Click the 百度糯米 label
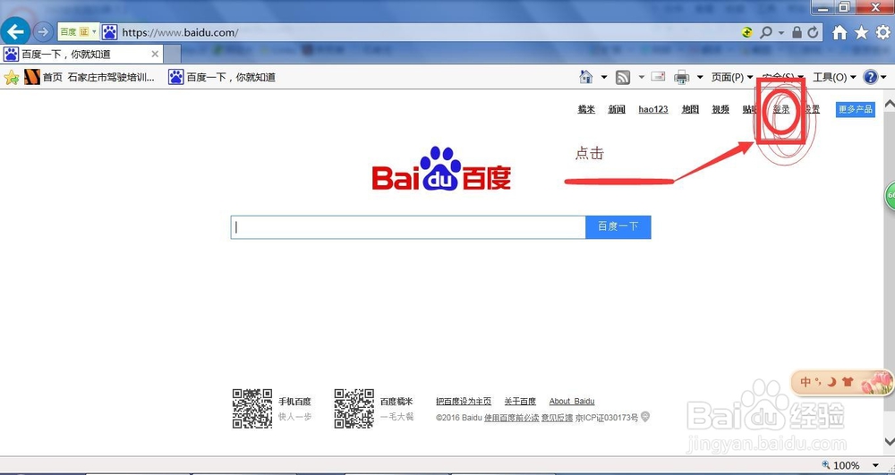 [x=396, y=402]
